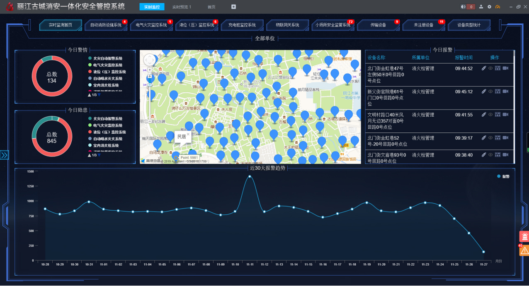This screenshot has width=529, height=286.
Task: Open 液位（压）监控系统 navigation tab
Action: coord(197,25)
